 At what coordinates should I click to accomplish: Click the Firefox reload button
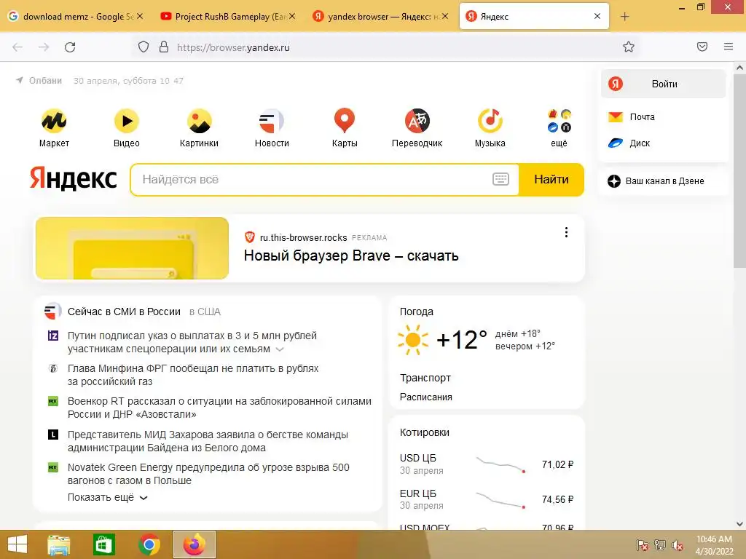tap(70, 47)
